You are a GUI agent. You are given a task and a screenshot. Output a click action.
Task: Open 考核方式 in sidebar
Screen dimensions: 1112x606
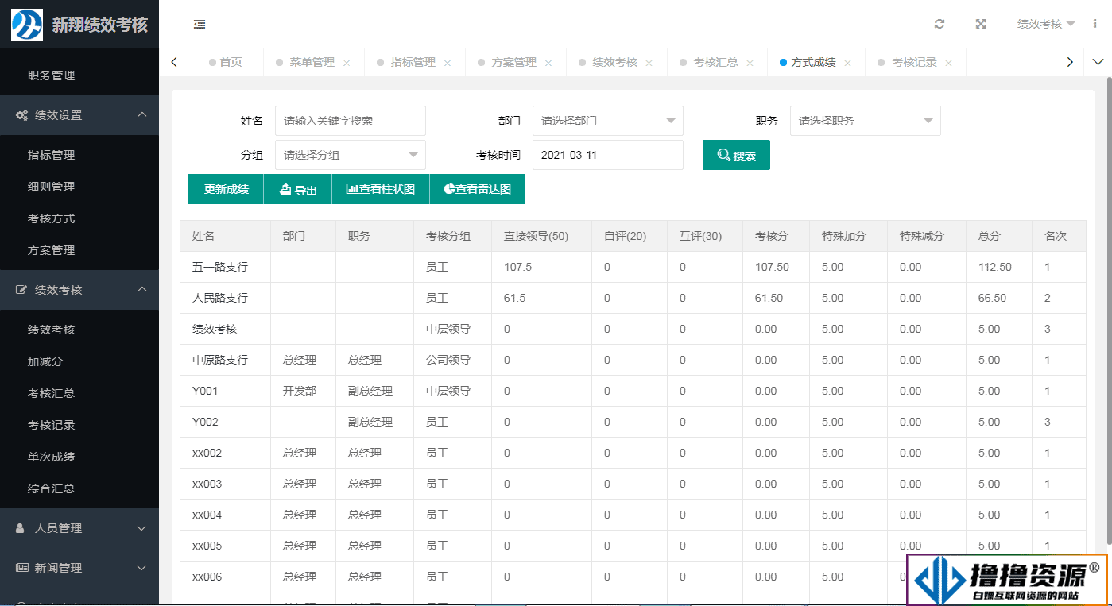79,218
